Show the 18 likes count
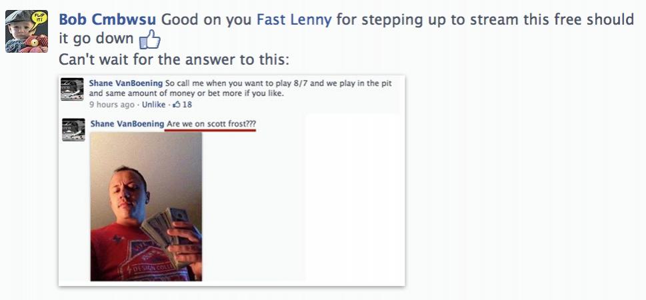The height and width of the screenshot is (300, 646). click(x=187, y=105)
